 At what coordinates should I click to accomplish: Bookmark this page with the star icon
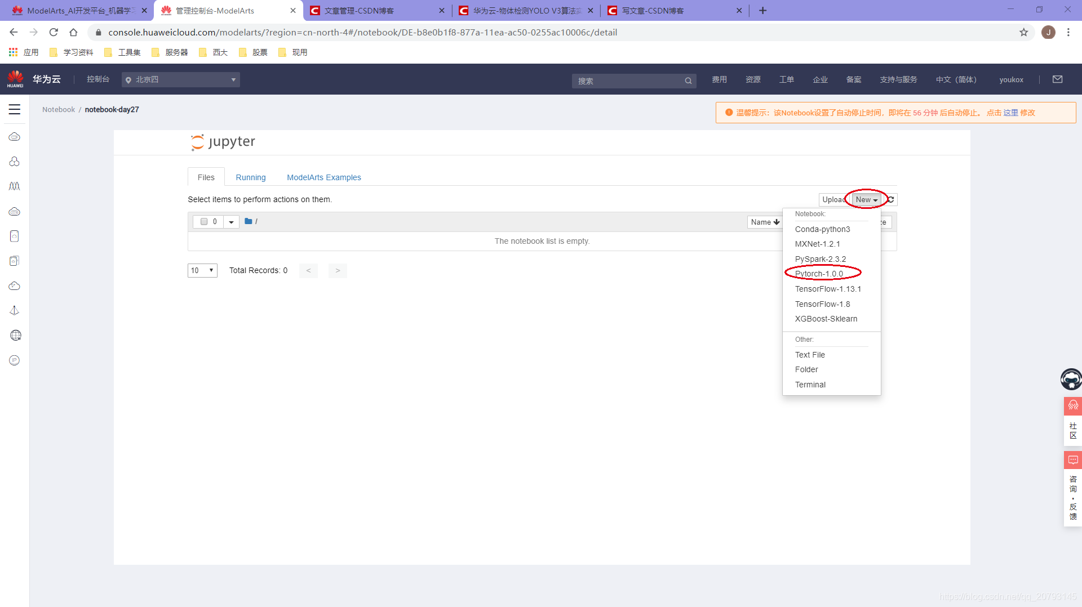1023,32
